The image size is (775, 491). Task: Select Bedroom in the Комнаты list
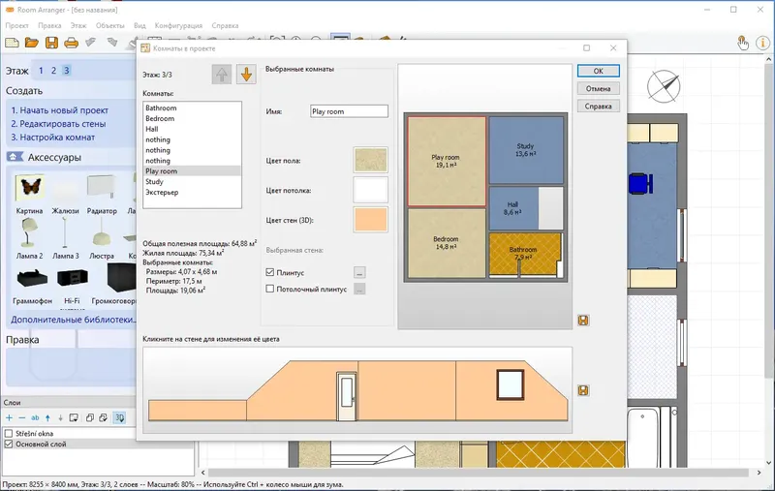(192, 118)
